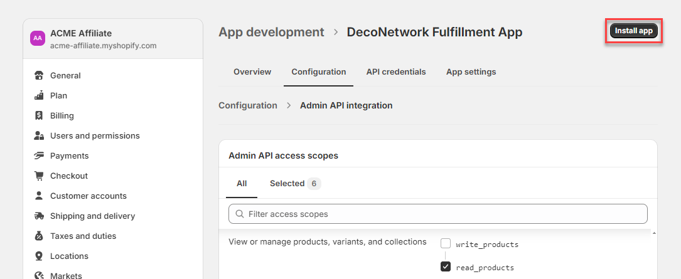Uncheck the read_products scope checkbox
Viewport: 681px width, 279px height.
446,266
